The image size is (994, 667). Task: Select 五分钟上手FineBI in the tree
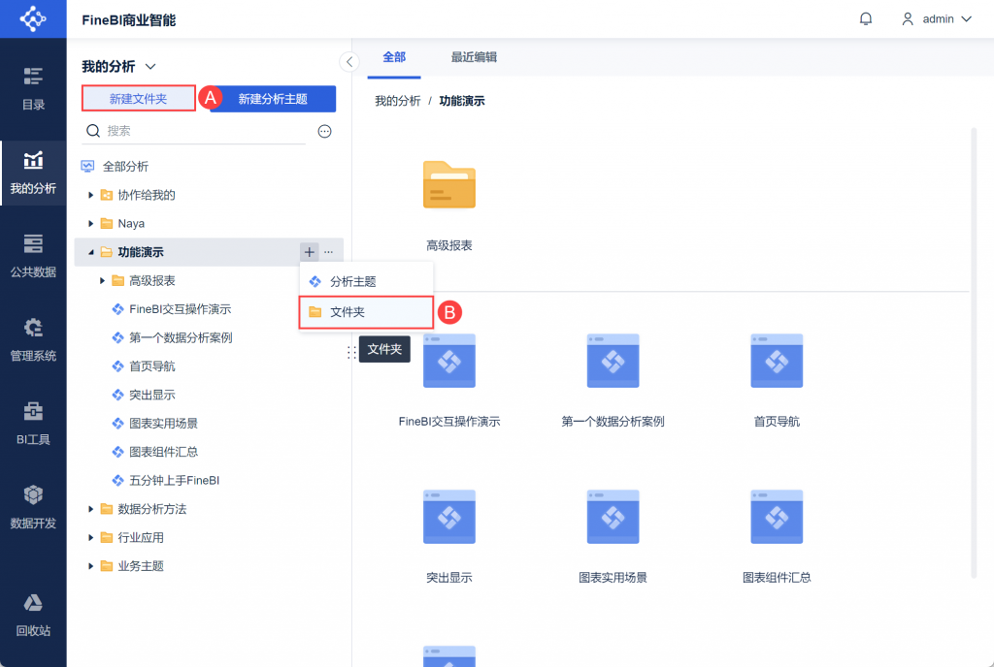[x=175, y=480]
